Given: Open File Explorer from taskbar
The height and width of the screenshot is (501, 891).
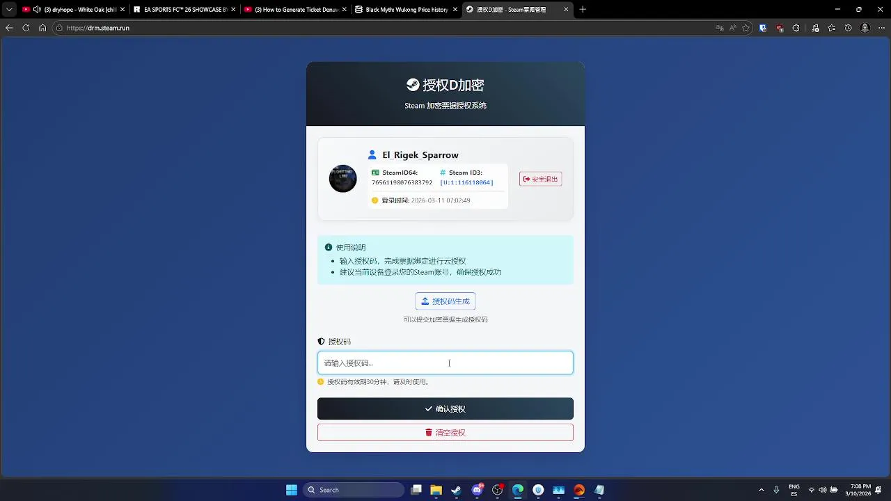Looking at the screenshot, I should [x=436, y=490].
